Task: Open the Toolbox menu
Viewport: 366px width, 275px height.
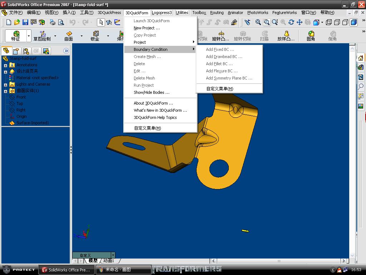Action: tap(199, 13)
